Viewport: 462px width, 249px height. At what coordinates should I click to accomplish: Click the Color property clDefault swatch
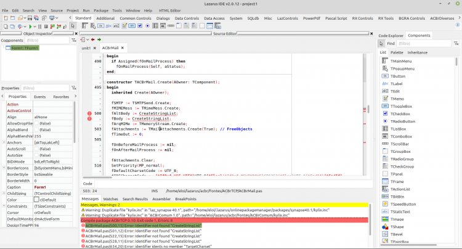[36, 200]
